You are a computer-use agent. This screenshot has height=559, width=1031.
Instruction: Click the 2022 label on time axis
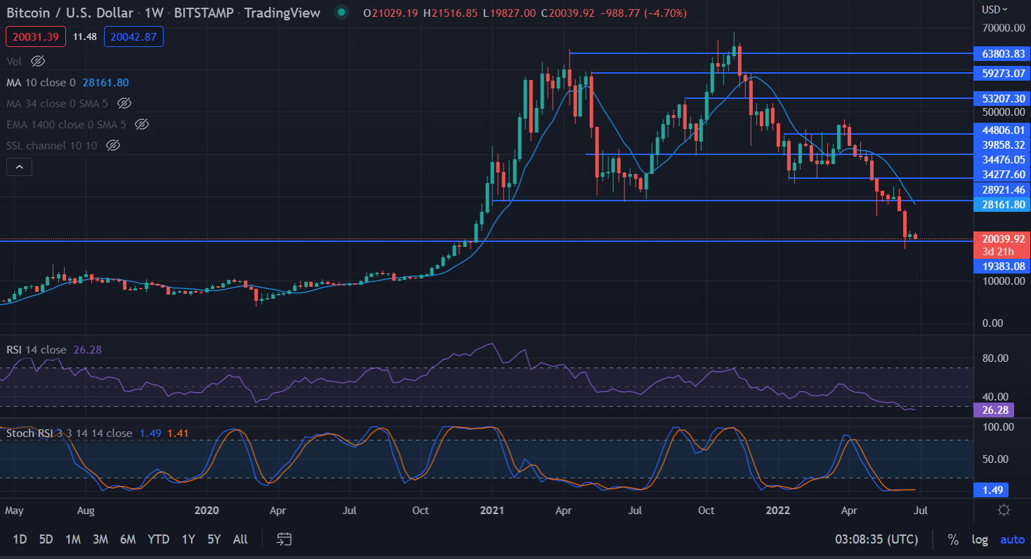click(777, 511)
